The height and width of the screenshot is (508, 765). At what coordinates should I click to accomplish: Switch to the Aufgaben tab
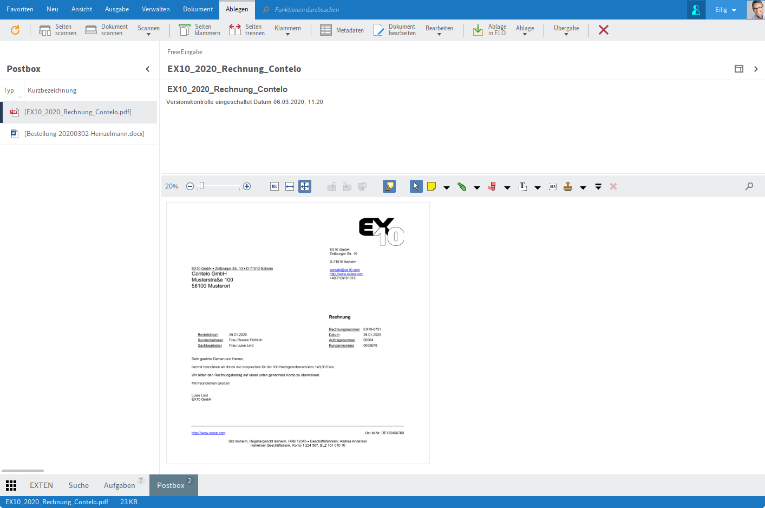(x=120, y=485)
